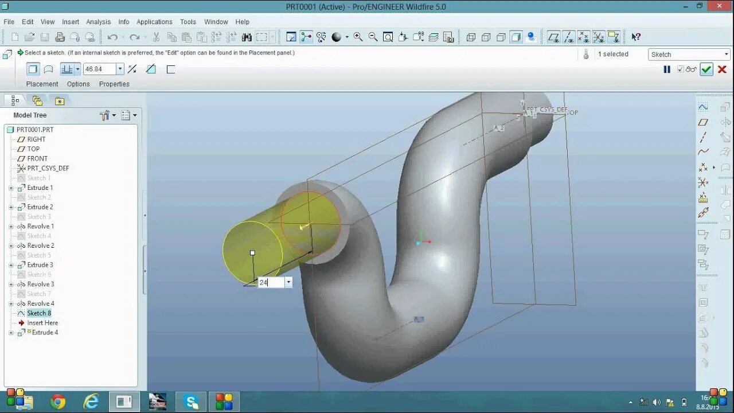Select the Datum Curve tool
734x413 pixels.
(x=703, y=152)
